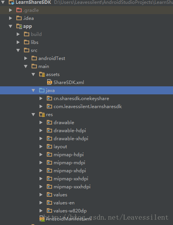Select the libs folder label

coord(35,42)
